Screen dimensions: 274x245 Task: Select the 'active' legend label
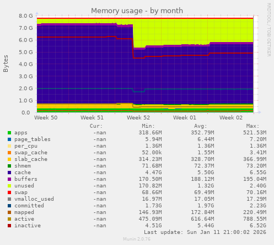(x=24, y=219)
